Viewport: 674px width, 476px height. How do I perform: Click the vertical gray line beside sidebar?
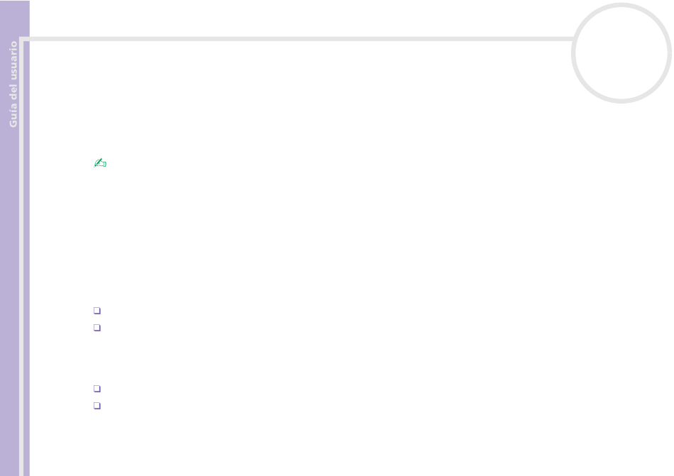click(x=21, y=258)
